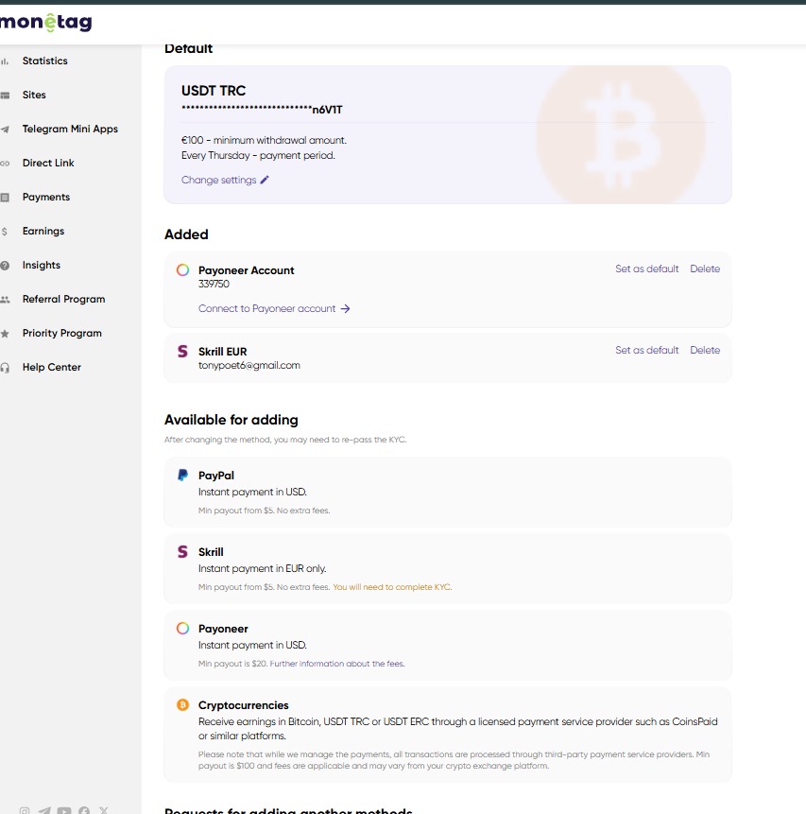
Task: Open the Referral Program page
Action: 63,299
